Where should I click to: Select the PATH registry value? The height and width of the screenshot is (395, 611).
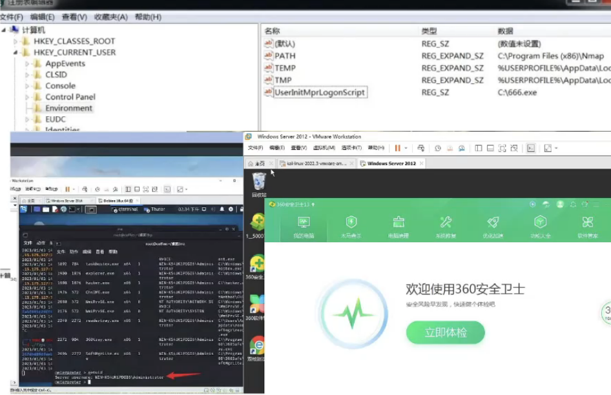[285, 56]
